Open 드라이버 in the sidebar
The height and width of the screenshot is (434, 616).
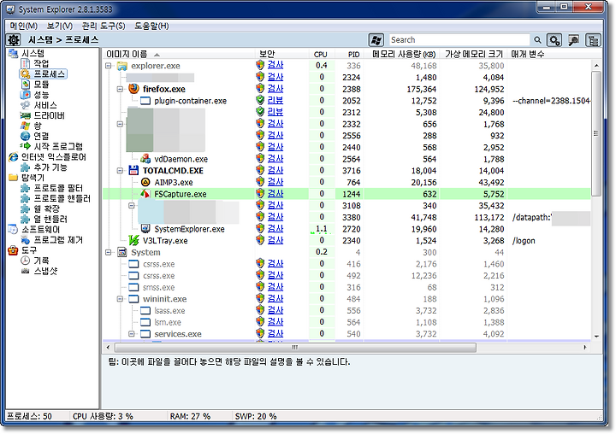click(49, 115)
